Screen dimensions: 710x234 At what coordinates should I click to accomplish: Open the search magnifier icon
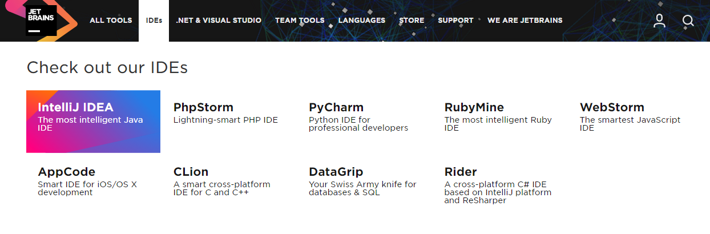tap(688, 21)
